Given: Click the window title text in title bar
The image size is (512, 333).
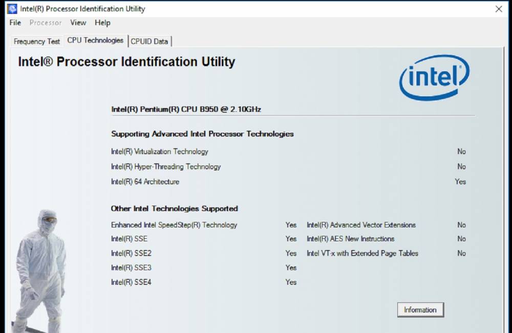Looking at the screenshot, I should 82,9.
